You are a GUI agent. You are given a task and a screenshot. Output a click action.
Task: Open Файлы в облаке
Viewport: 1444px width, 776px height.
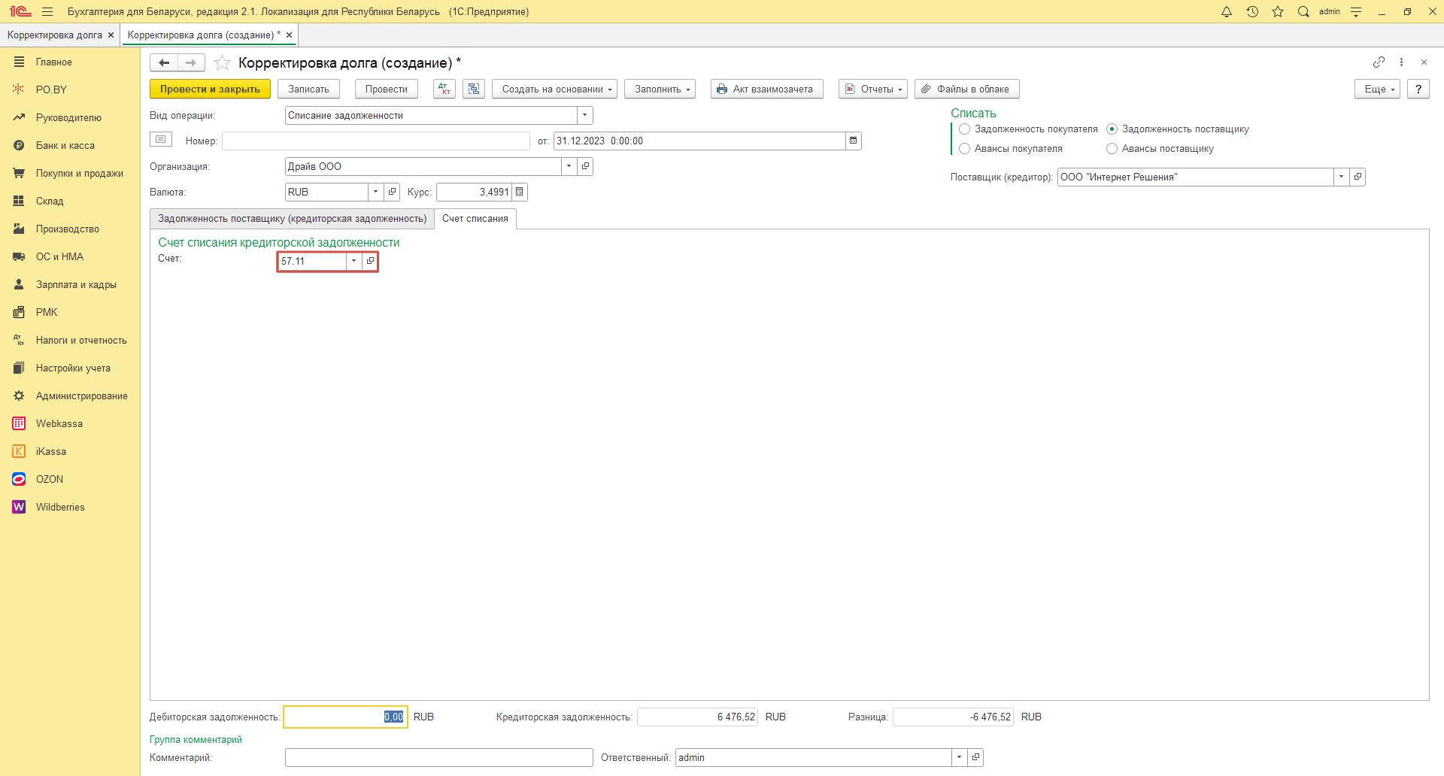(966, 89)
